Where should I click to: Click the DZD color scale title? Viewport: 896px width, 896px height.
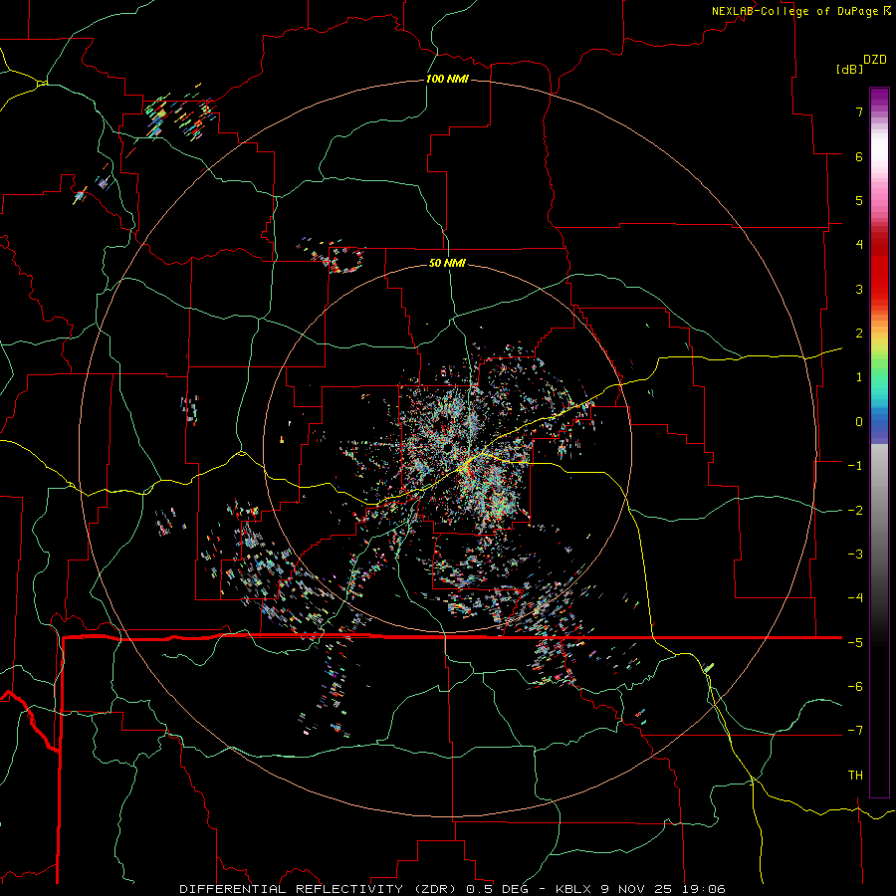[x=875, y=60]
